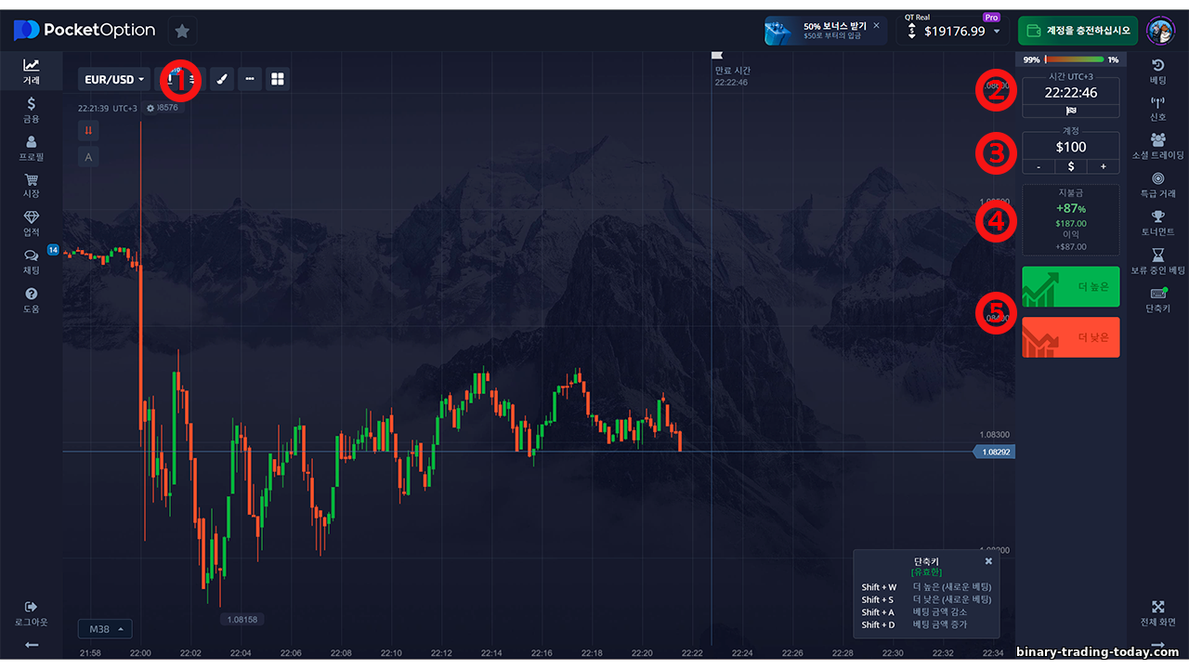Screen dimensions: 1189x669
Task: Toggle the A auto-scale chart button
Action: (x=89, y=157)
